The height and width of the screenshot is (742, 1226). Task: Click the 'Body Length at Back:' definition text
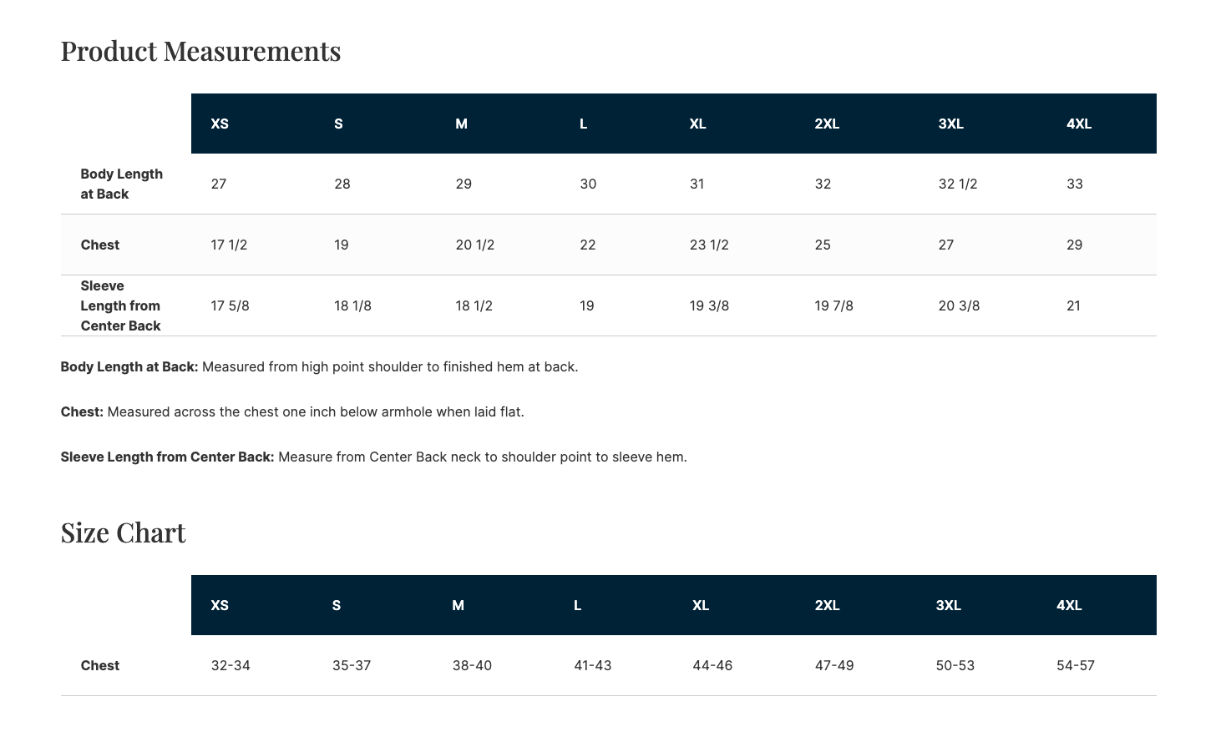point(129,366)
